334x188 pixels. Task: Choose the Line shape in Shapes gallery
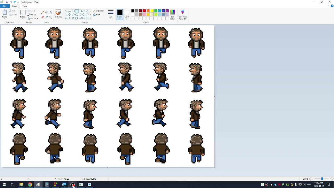[x=66, y=11]
